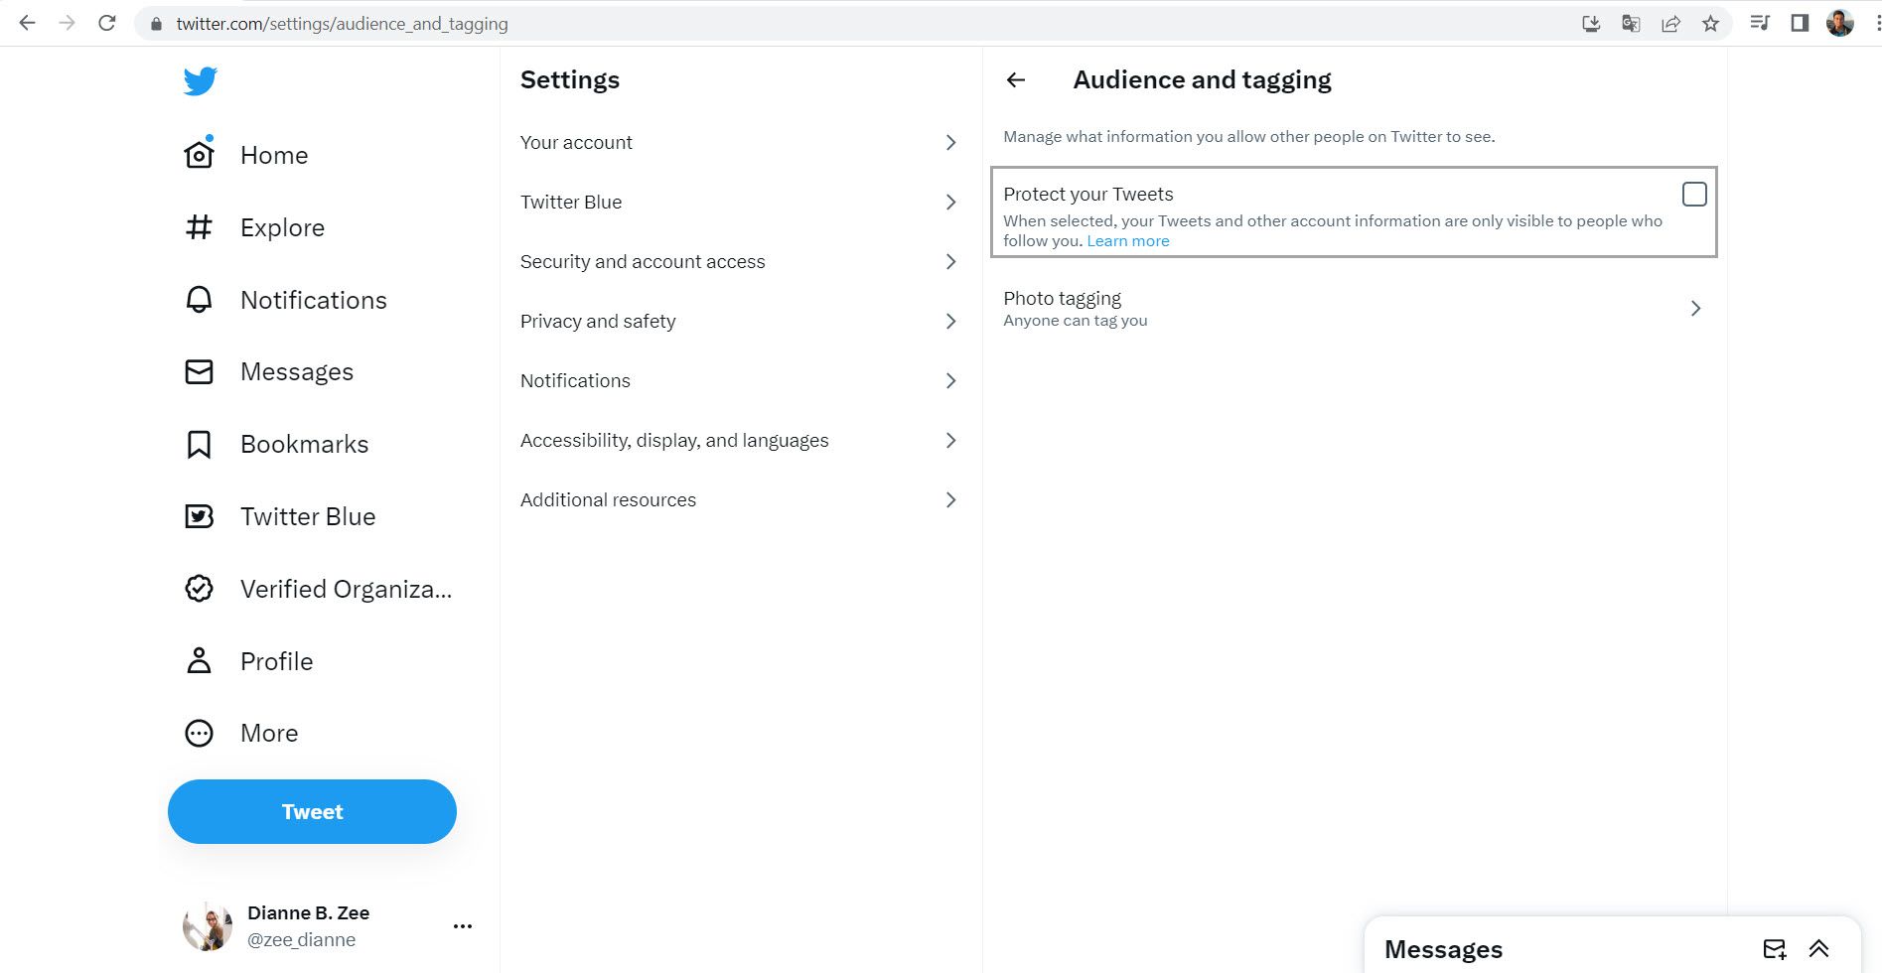Open the Learn more link
The width and height of the screenshot is (1882, 973).
point(1127,240)
